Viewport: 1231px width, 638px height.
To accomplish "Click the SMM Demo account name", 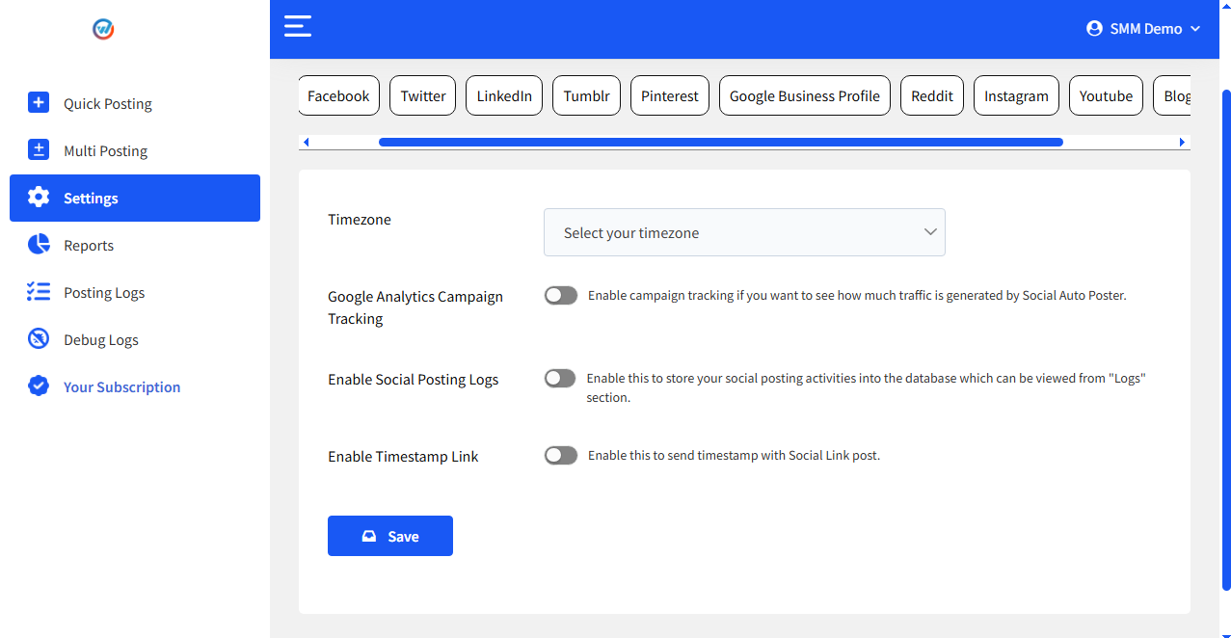I will pos(1146,29).
